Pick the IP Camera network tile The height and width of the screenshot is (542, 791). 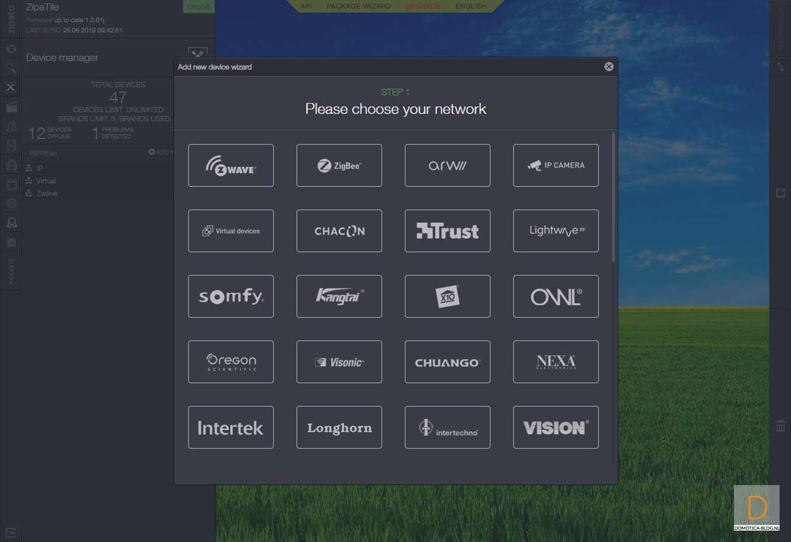click(556, 165)
